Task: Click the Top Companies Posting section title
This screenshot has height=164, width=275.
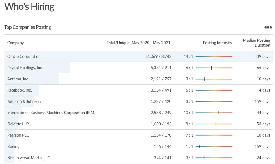Action: [28, 27]
